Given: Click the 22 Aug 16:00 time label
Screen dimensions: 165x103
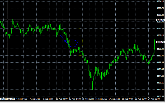Looking at the screenshot, I should [141, 99].
